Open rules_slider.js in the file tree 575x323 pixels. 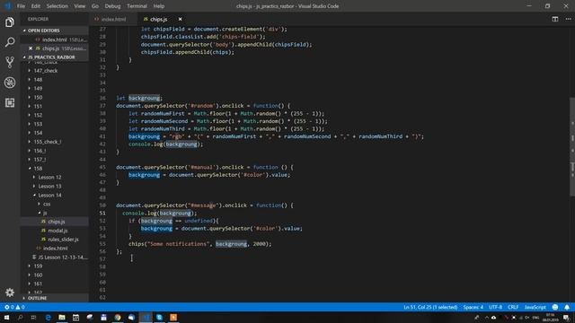[63, 240]
